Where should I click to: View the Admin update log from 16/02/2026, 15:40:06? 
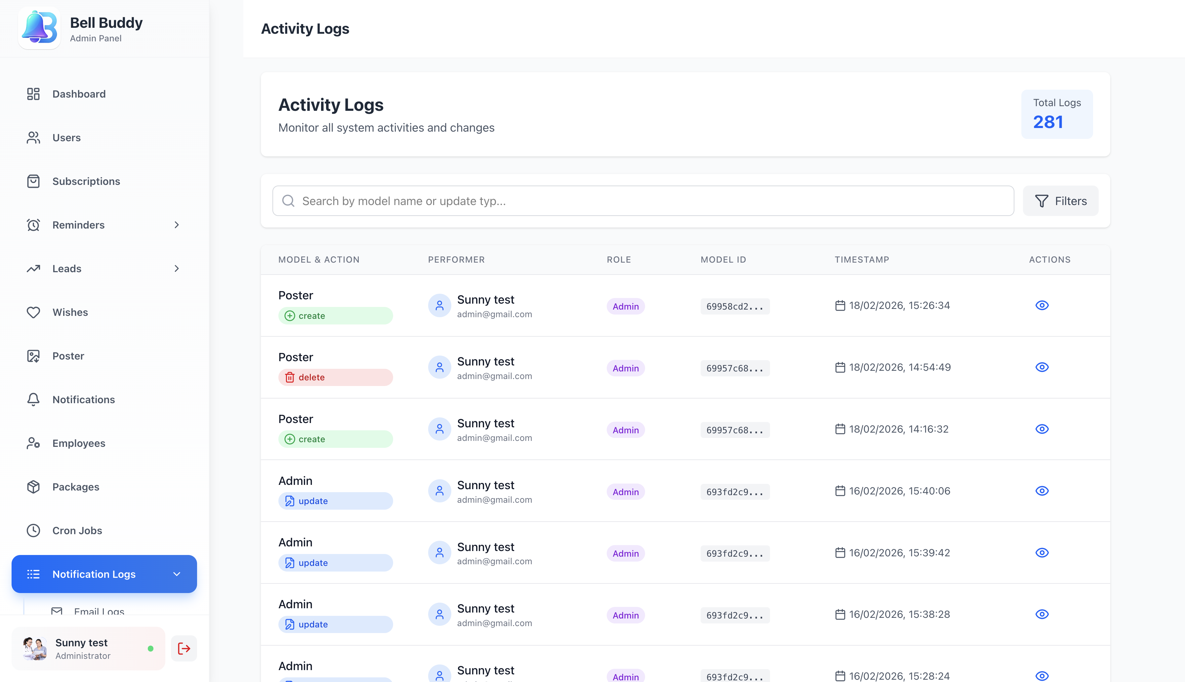[x=1042, y=491]
